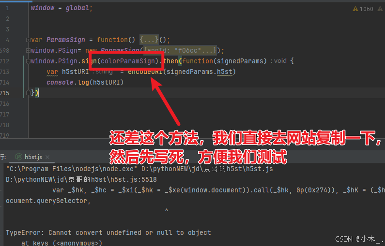Image resolution: width=385 pixels, height=246 pixels.
Task: Expand the folded ParamsSign function on line 4
Action: pos(28,40)
